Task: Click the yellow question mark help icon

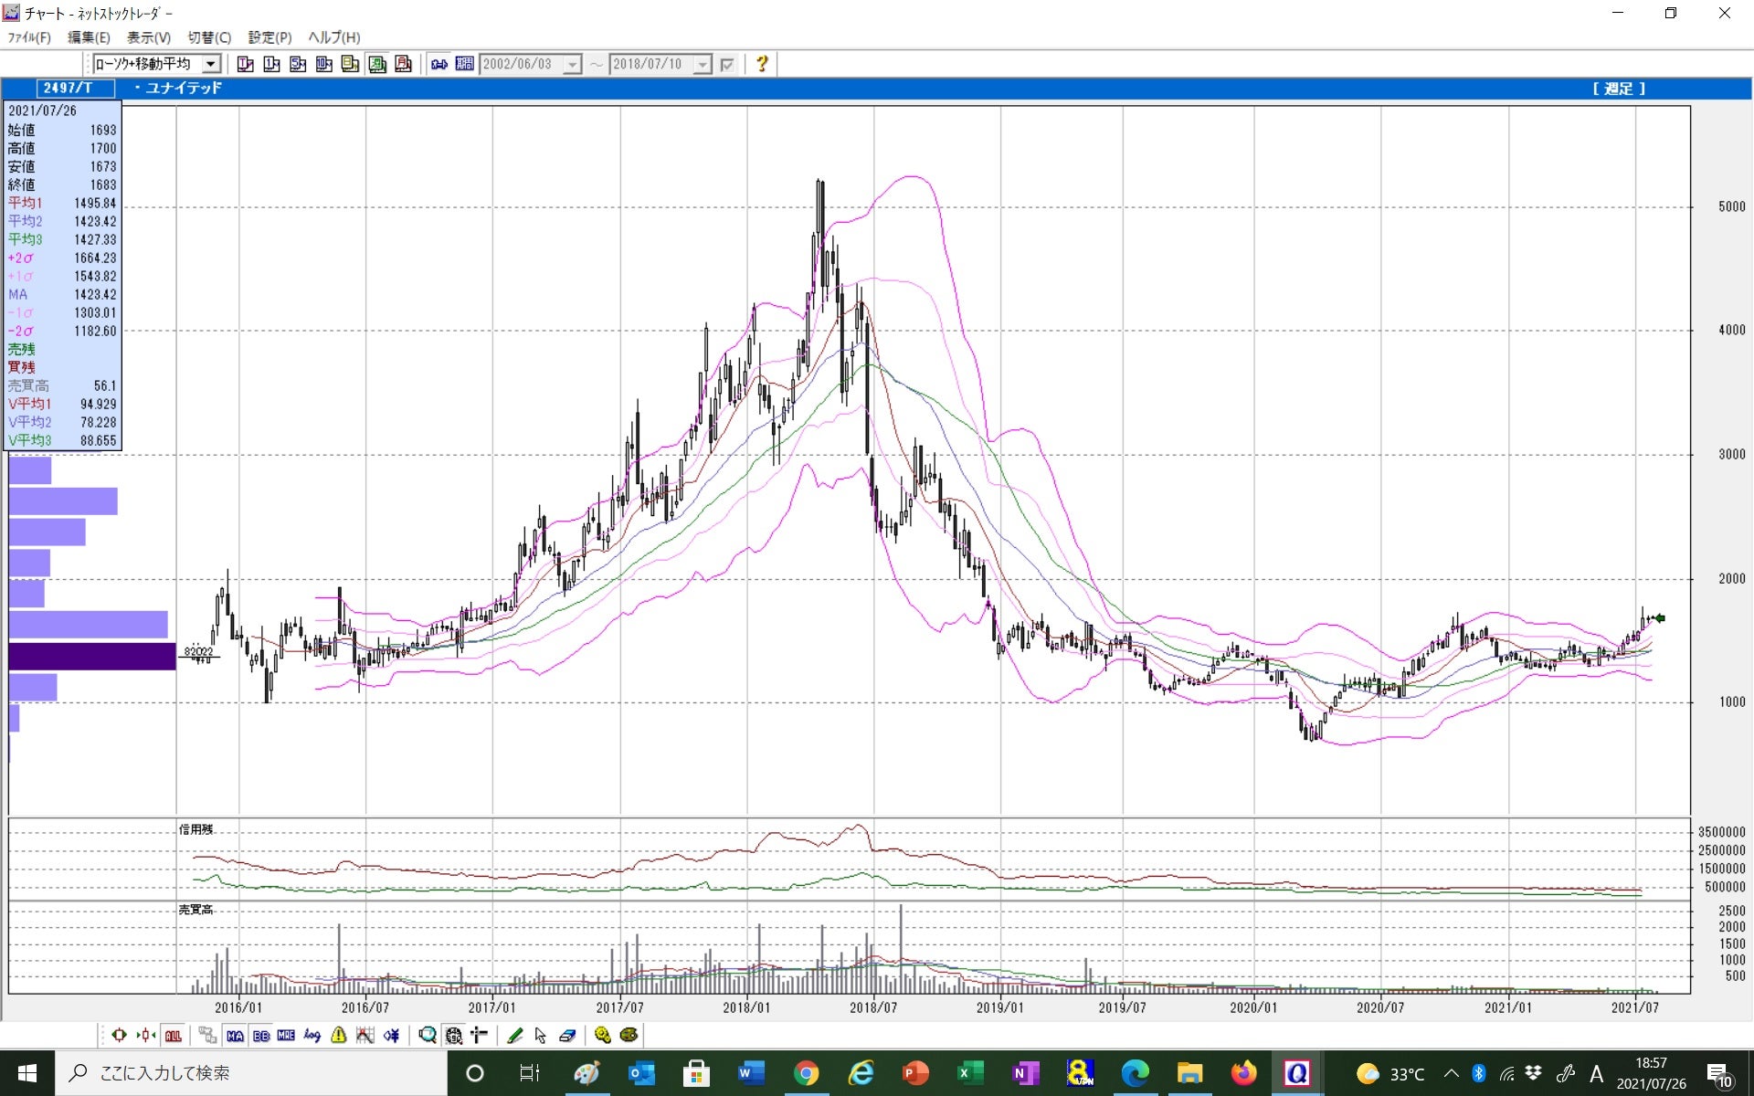Action: coord(761,64)
